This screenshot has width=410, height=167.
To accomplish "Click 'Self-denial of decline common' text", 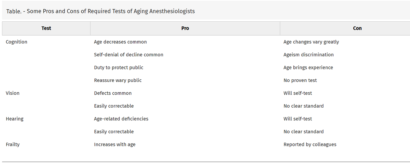I will tap(128, 55).
